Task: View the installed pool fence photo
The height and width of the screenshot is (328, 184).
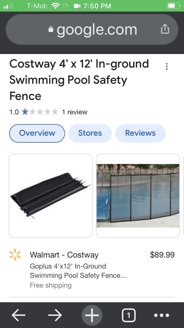Action: coord(138,195)
